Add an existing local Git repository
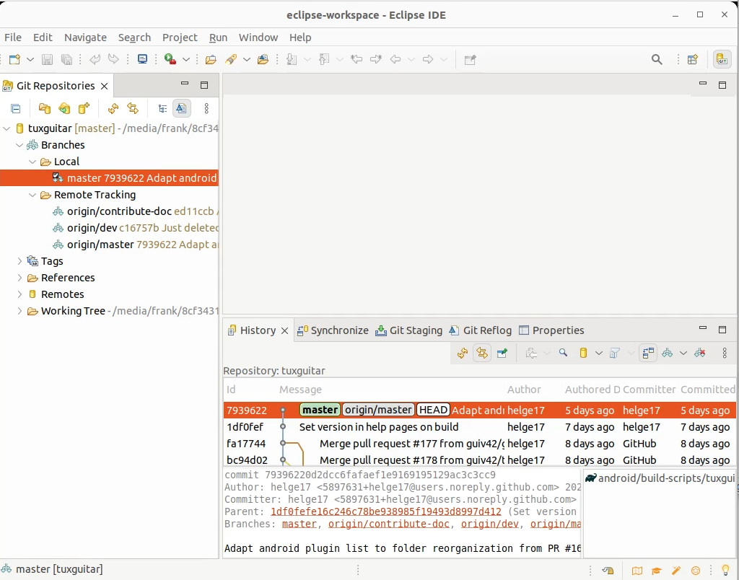The height and width of the screenshot is (580, 739). [44, 108]
